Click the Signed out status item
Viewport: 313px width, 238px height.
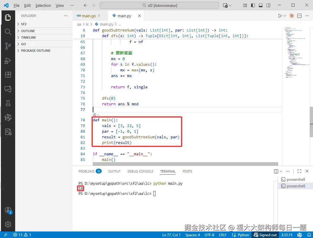click(265, 235)
